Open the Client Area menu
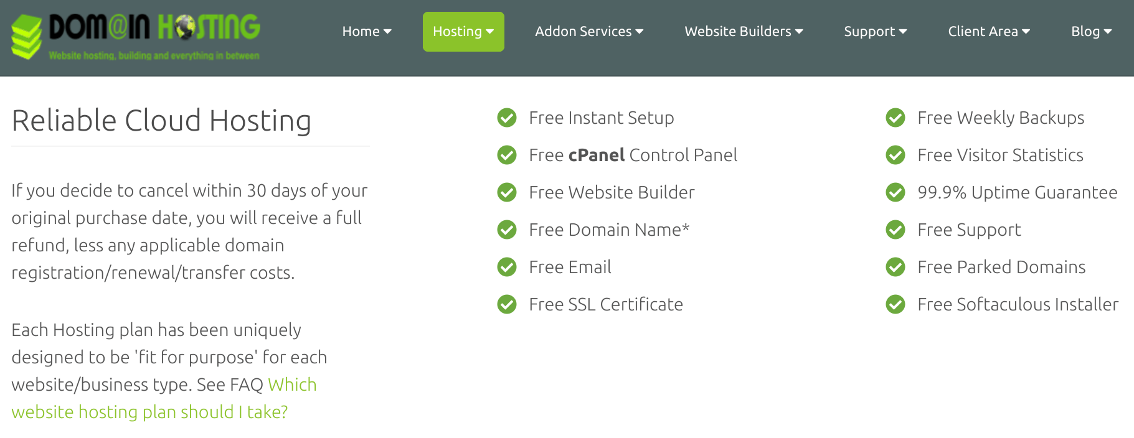Viewport: 1134px width, 438px height. [x=989, y=32]
